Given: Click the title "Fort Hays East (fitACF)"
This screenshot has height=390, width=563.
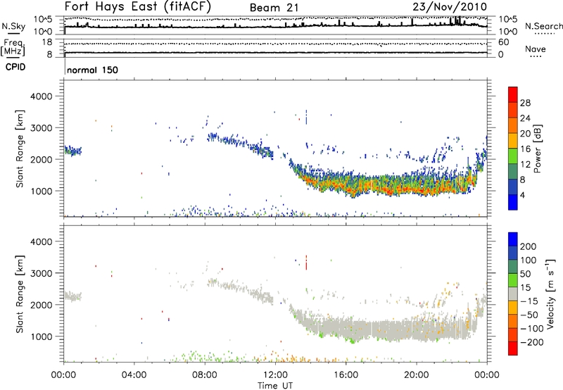Looking at the screenshot, I should (x=138, y=6).
